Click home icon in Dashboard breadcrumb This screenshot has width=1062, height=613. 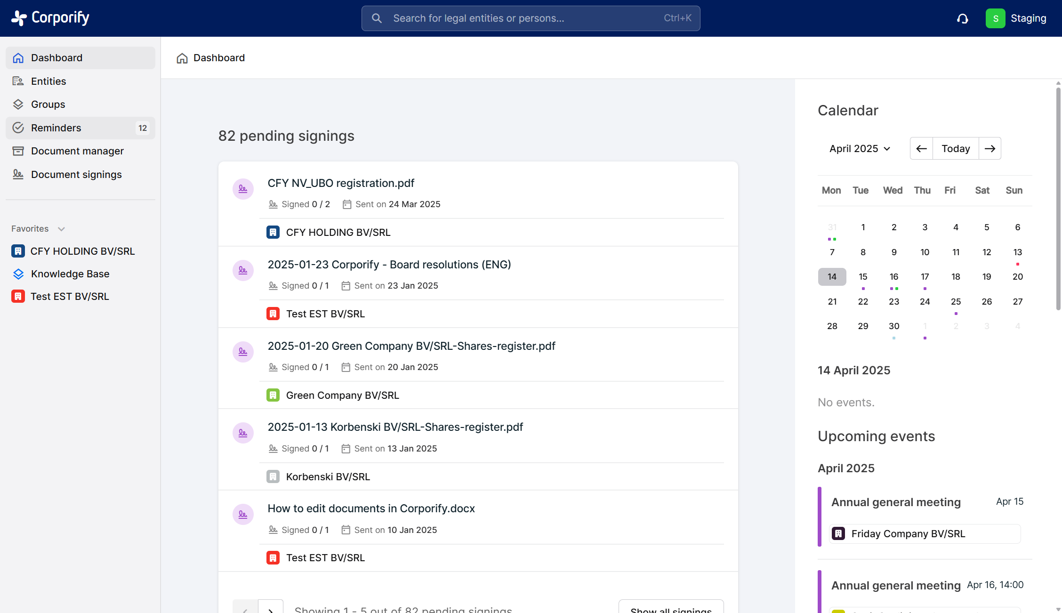click(182, 58)
